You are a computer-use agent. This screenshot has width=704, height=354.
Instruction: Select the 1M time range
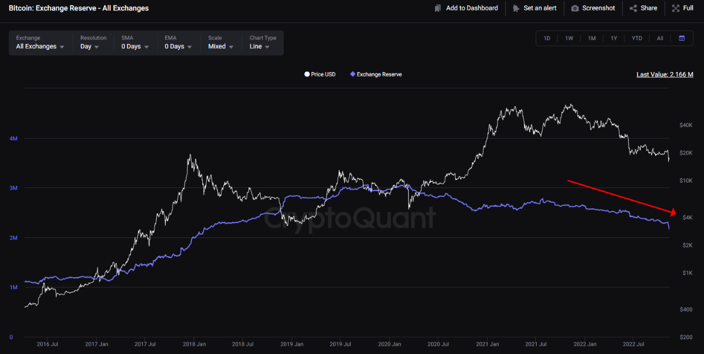[592, 38]
